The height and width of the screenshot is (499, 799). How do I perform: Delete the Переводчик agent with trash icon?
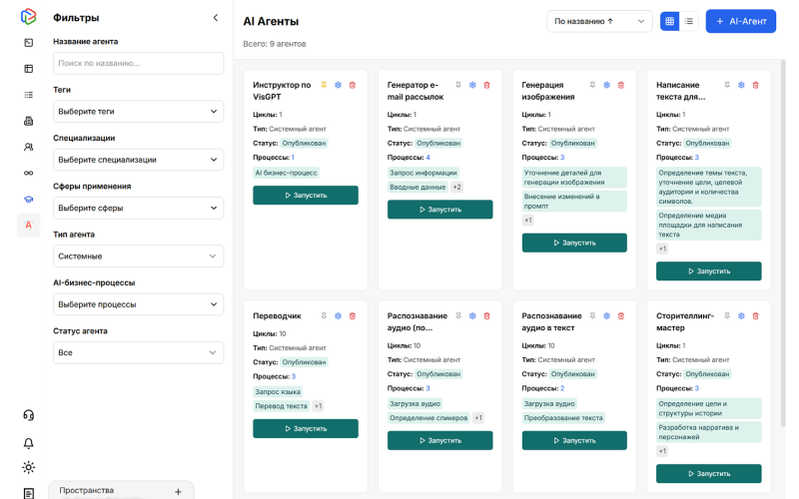click(352, 315)
